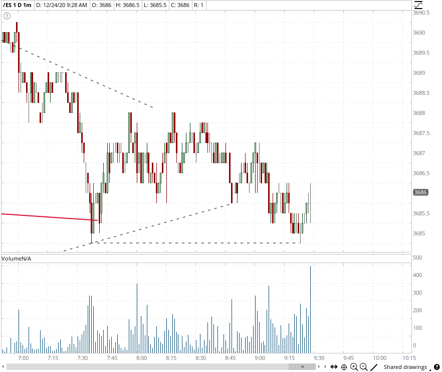Click the 300 volume axis label
Screen dimensions: 442x372
tap(417, 293)
